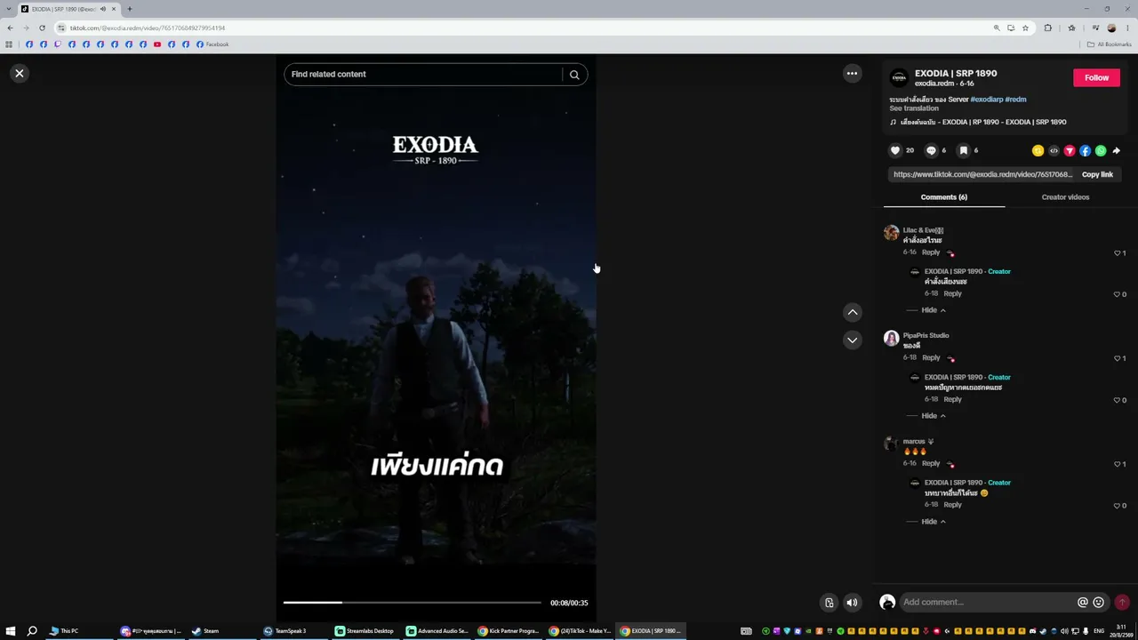The image size is (1138, 640).
Task: Bookmark this page with the star icon
Action: (1025, 28)
